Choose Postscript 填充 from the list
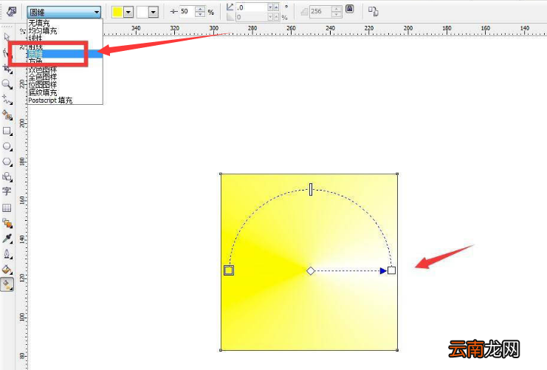The width and height of the screenshot is (547, 370). [x=50, y=100]
